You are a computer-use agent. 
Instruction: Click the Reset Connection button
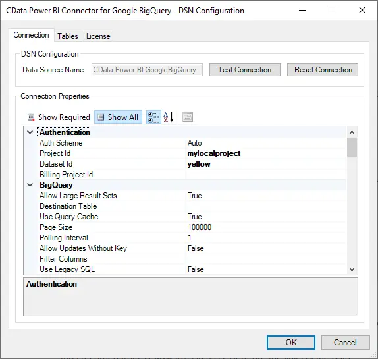coord(323,70)
